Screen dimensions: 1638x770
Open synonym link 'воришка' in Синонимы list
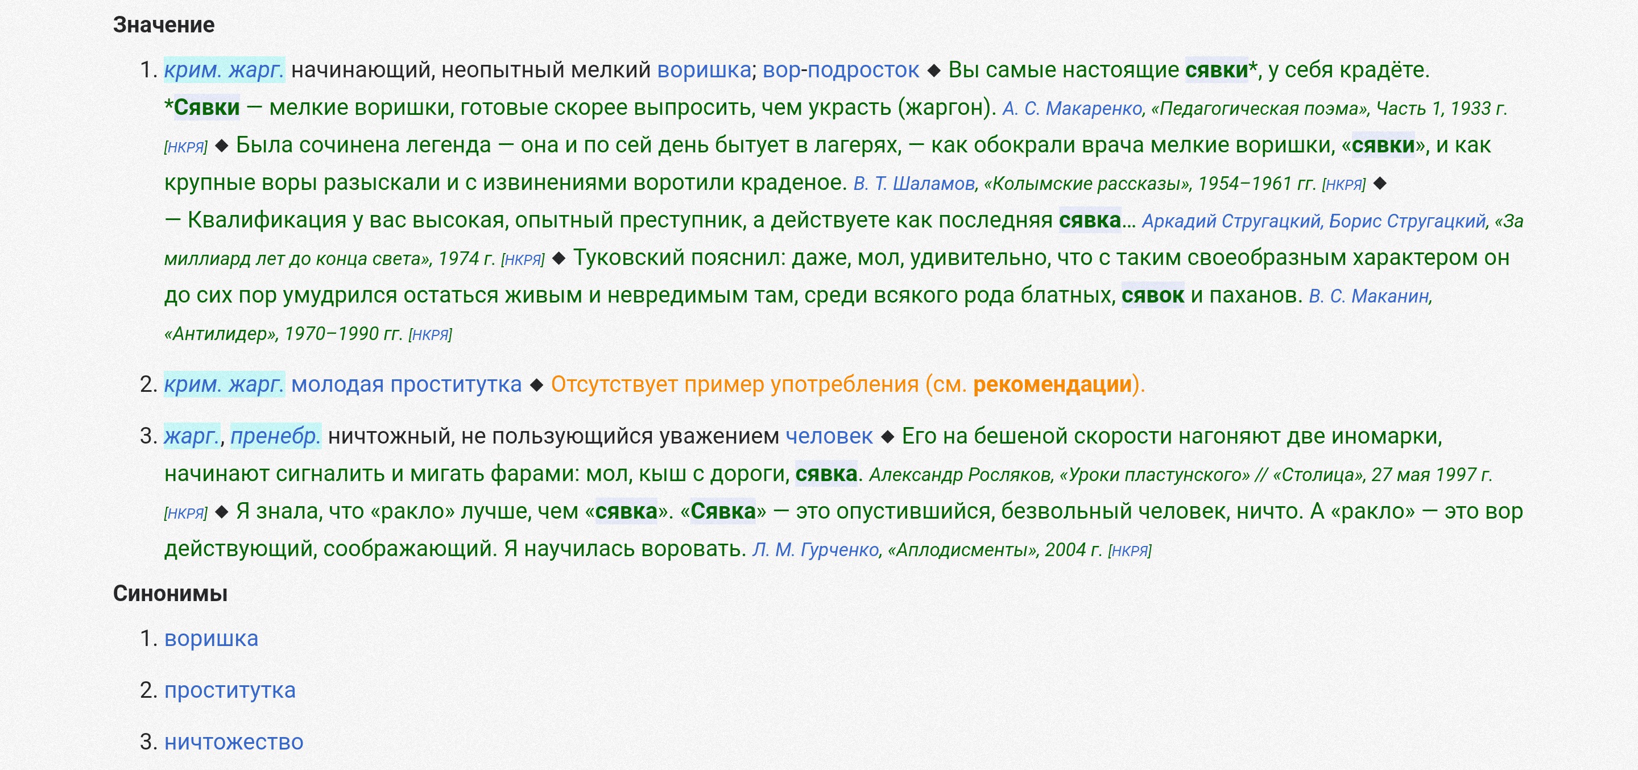pos(211,639)
